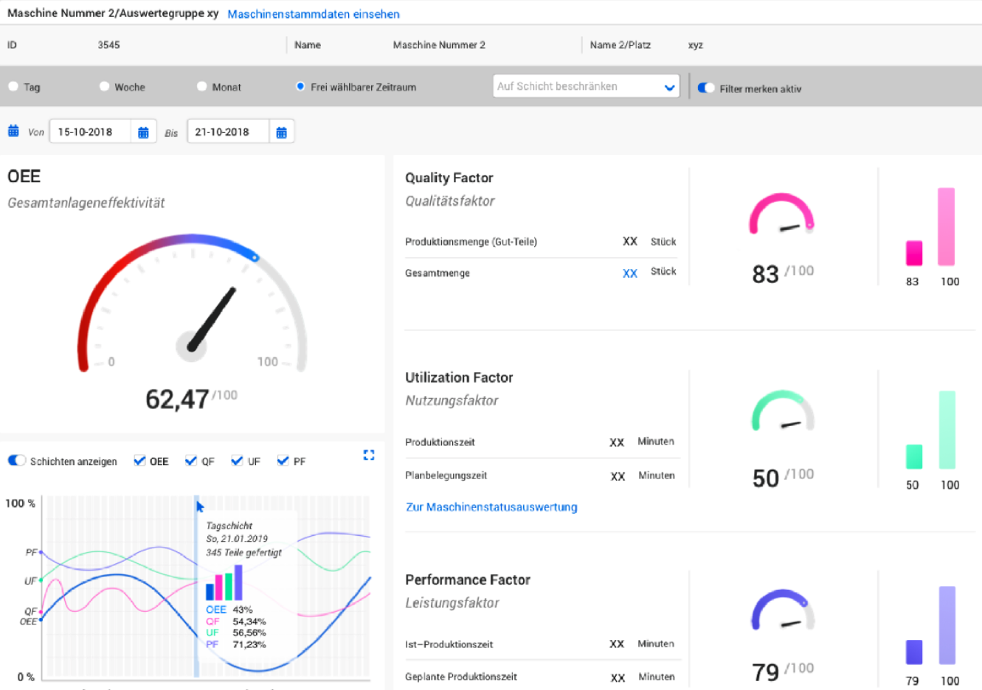The height and width of the screenshot is (690, 982).
Task: Select the Tag radio button
Action: (x=13, y=86)
